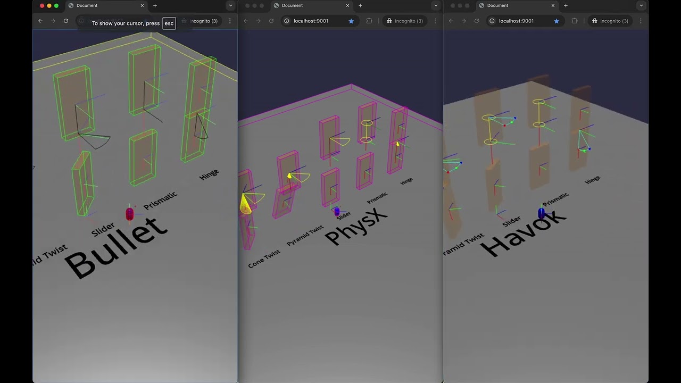Click the red capsule in the Bullet scene

[129, 214]
